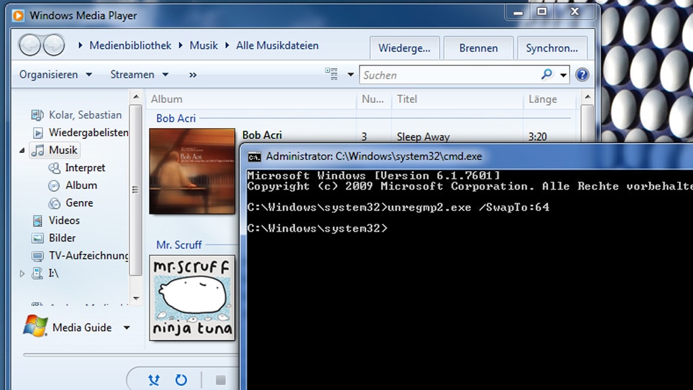Click Medienbibliothek in the breadcrumb

click(131, 45)
